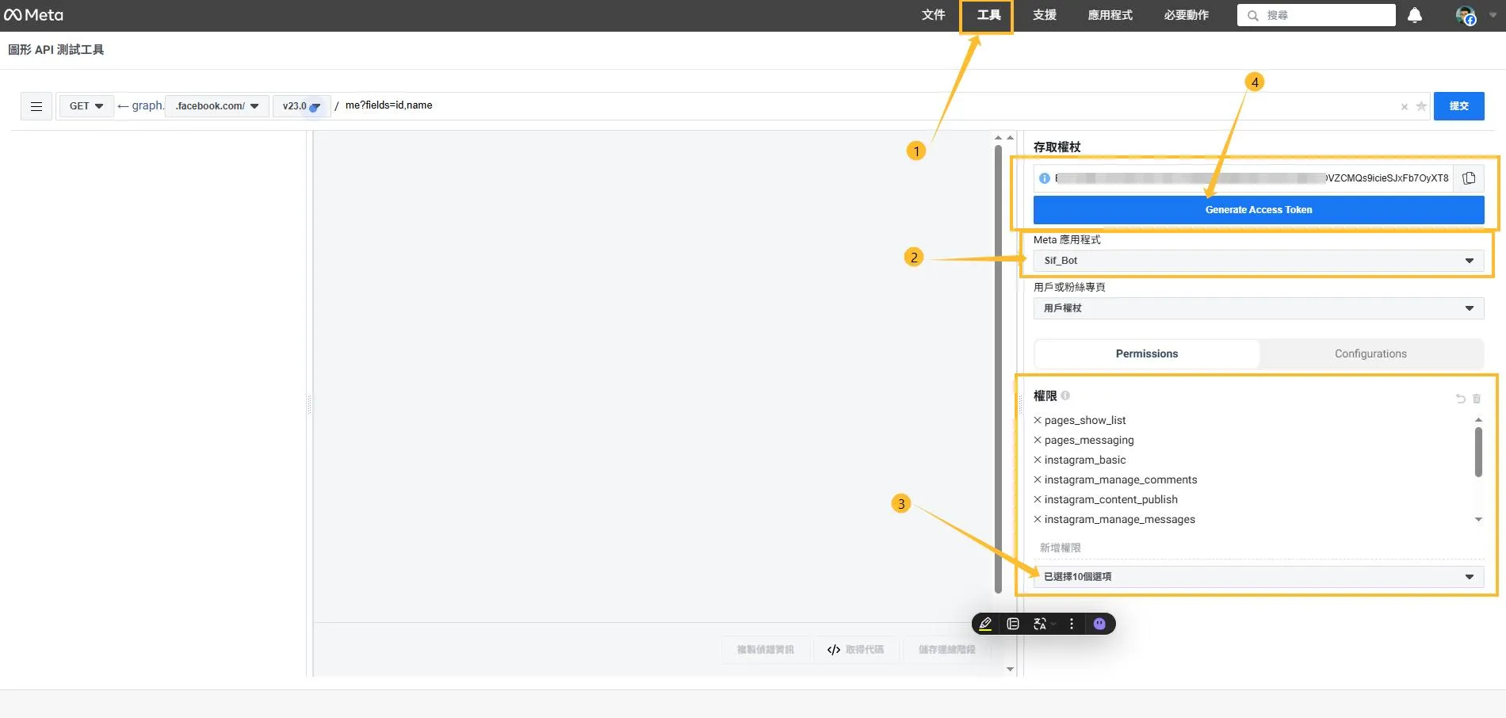Click the Generate Access Token button
This screenshot has height=718, width=1506.
coord(1258,209)
